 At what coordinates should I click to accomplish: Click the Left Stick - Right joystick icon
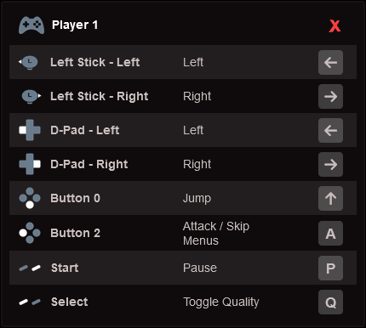pos(31,96)
